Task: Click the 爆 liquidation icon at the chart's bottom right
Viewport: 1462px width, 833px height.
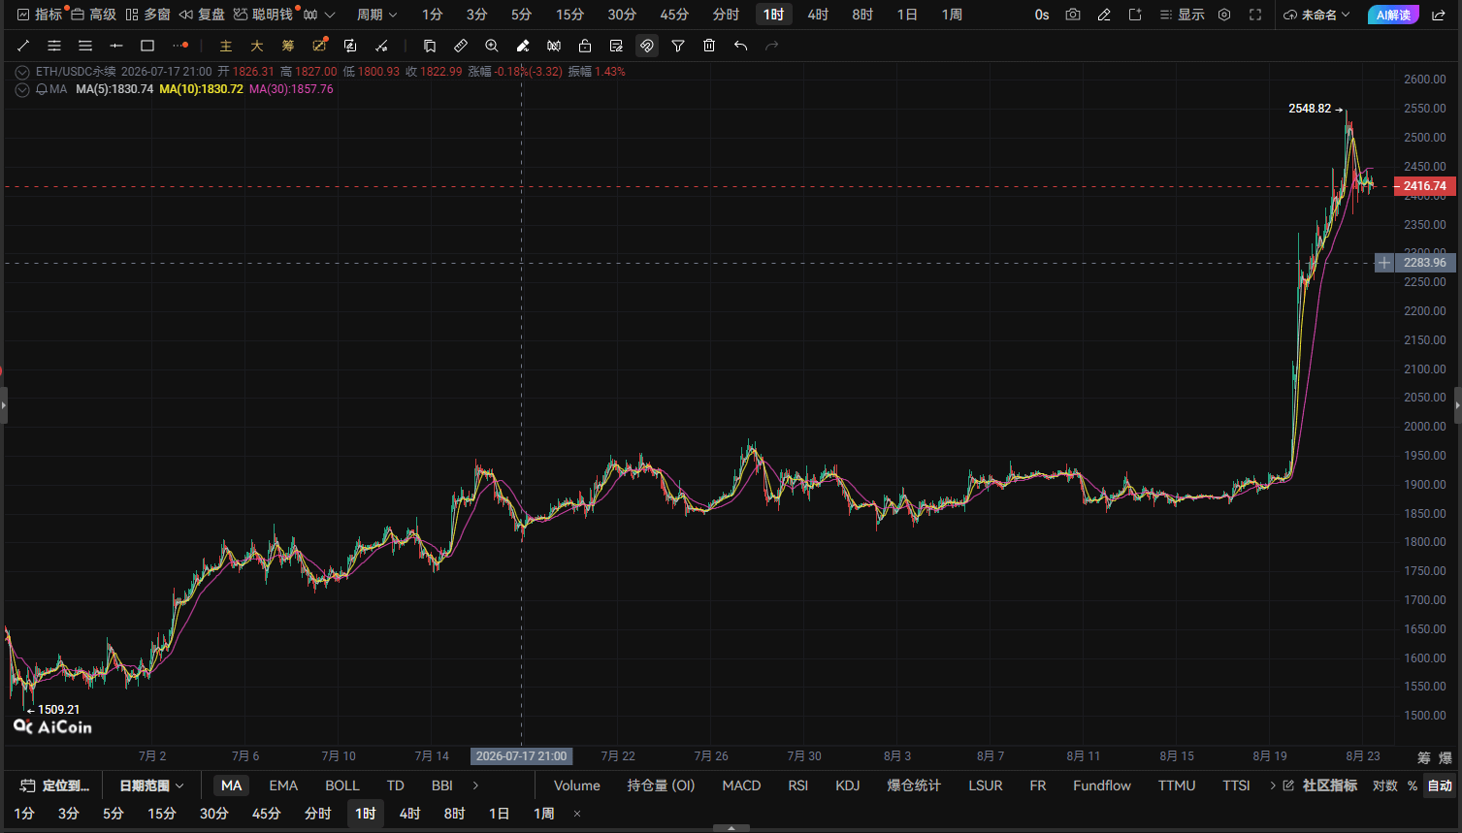Action: coord(1446,757)
